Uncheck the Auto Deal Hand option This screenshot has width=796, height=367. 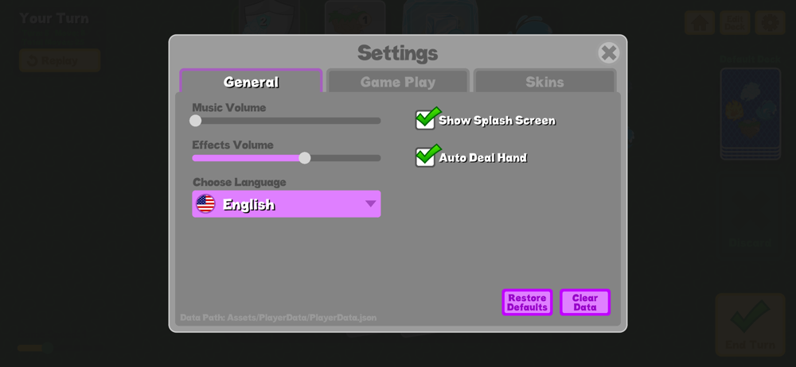pyautogui.click(x=425, y=157)
